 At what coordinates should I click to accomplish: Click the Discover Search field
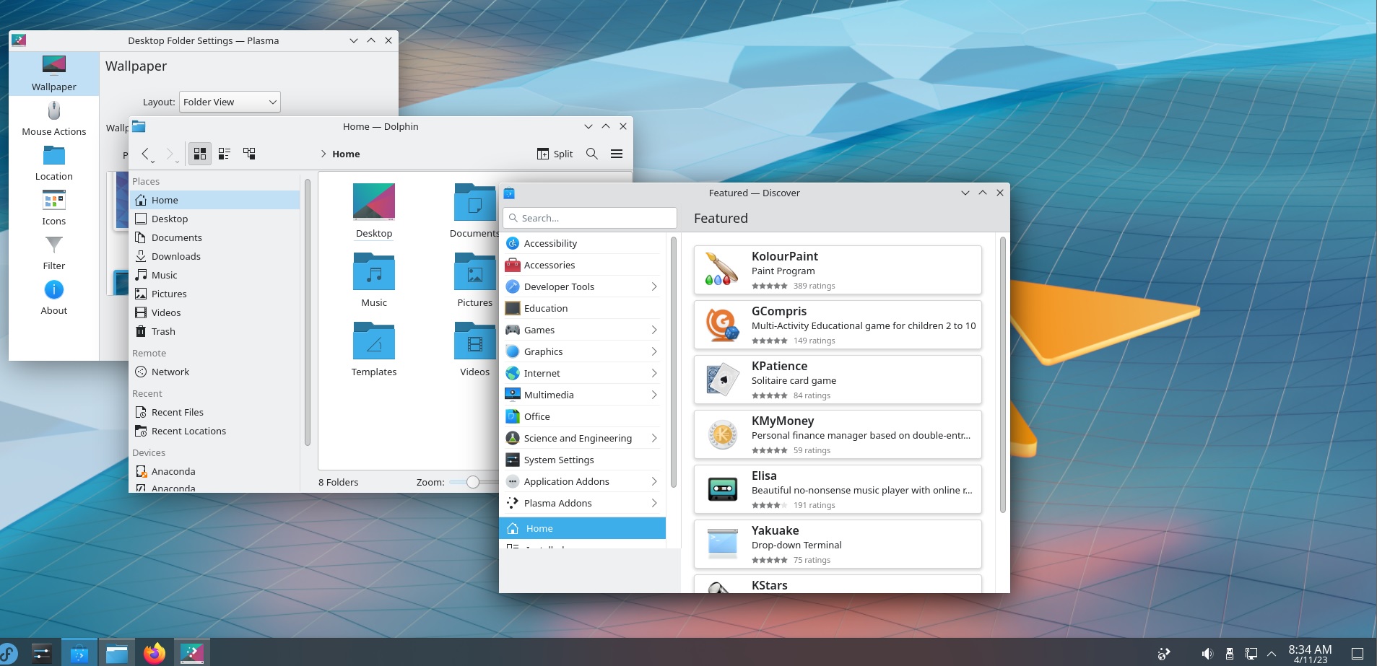point(590,218)
